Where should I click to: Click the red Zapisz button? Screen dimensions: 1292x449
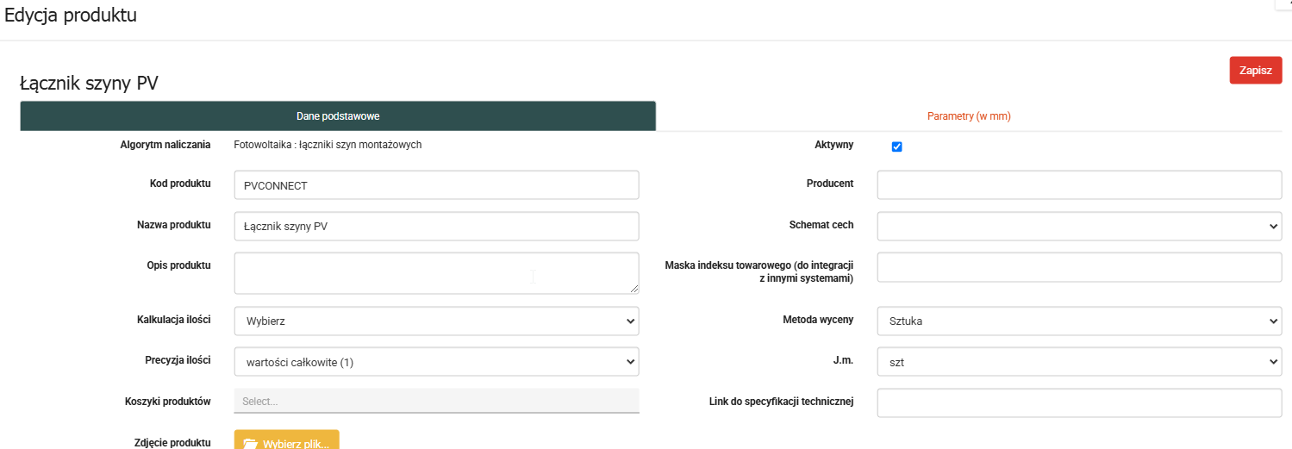(x=1255, y=71)
